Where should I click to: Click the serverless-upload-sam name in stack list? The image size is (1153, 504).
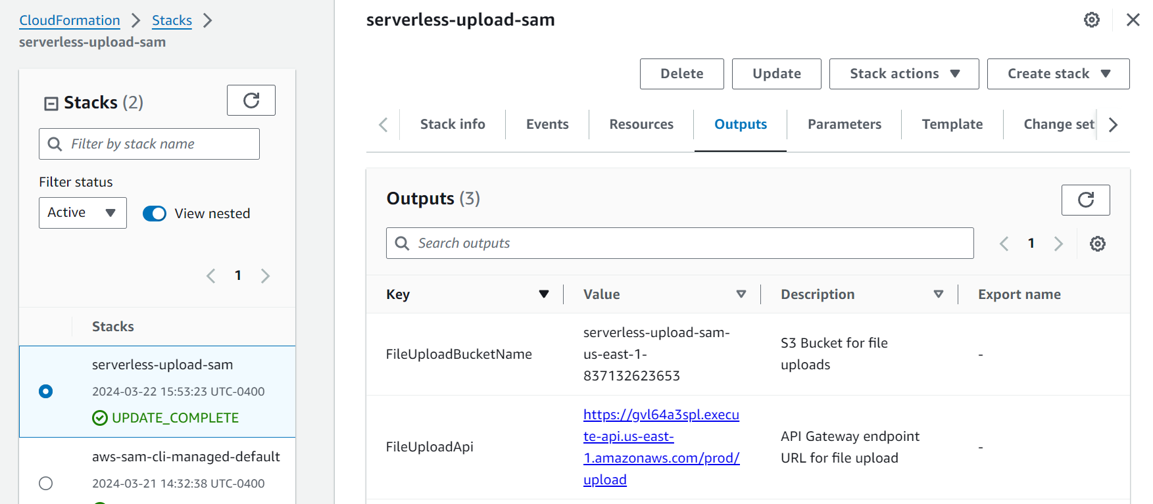pyautogui.click(x=162, y=365)
